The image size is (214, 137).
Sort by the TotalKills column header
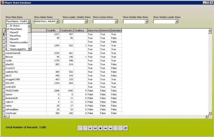click(x=53, y=30)
